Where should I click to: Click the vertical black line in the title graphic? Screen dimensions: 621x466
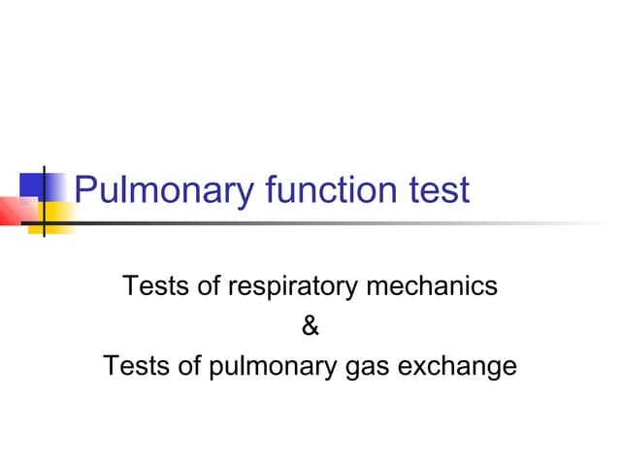pyautogui.click(x=46, y=175)
